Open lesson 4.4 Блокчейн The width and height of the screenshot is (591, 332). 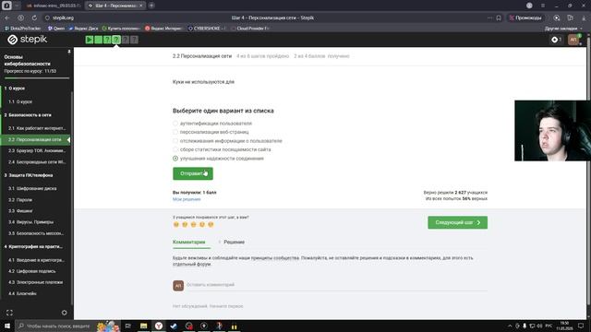(x=22, y=293)
